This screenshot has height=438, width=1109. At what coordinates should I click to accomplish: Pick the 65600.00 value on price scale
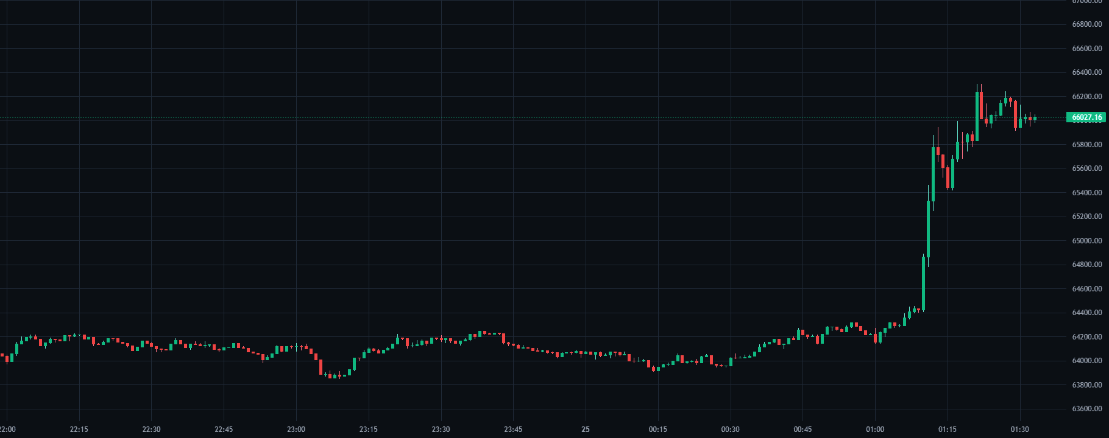1087,169
